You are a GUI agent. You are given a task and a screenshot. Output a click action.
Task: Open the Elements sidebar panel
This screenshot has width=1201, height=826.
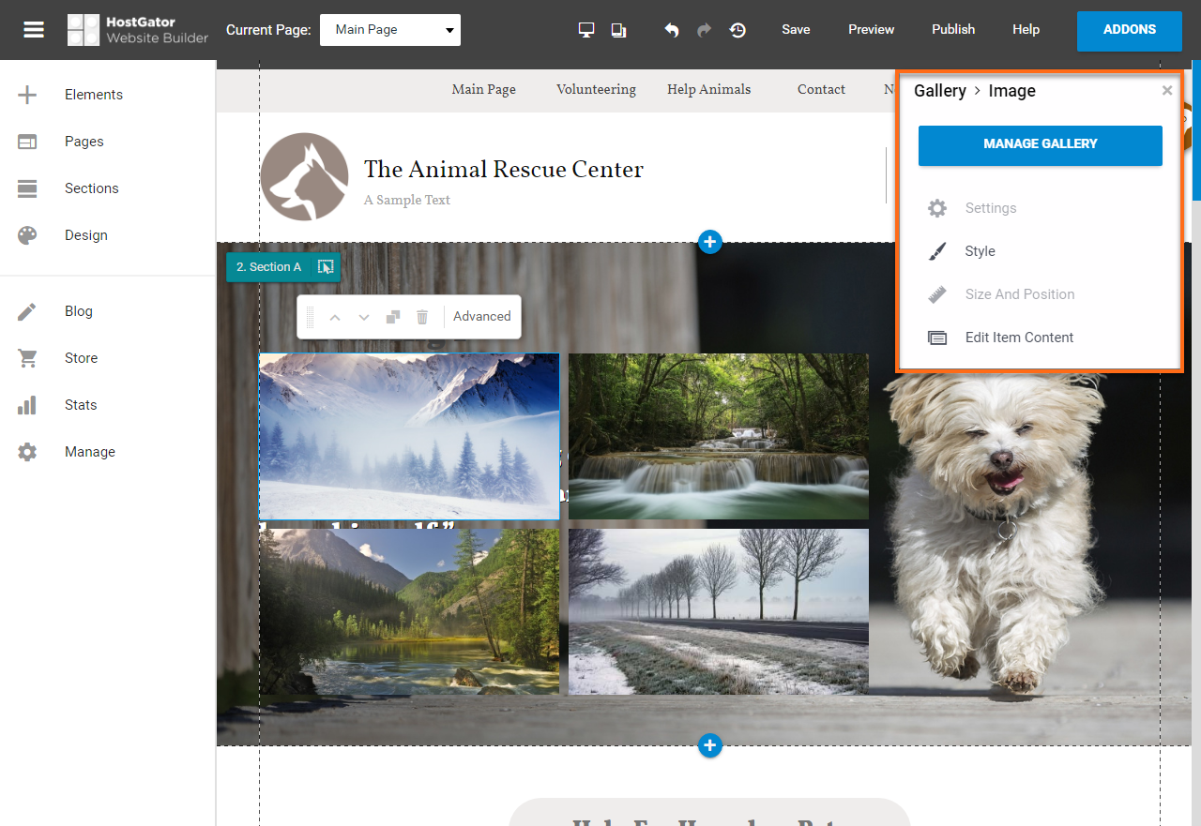point(93,95)
